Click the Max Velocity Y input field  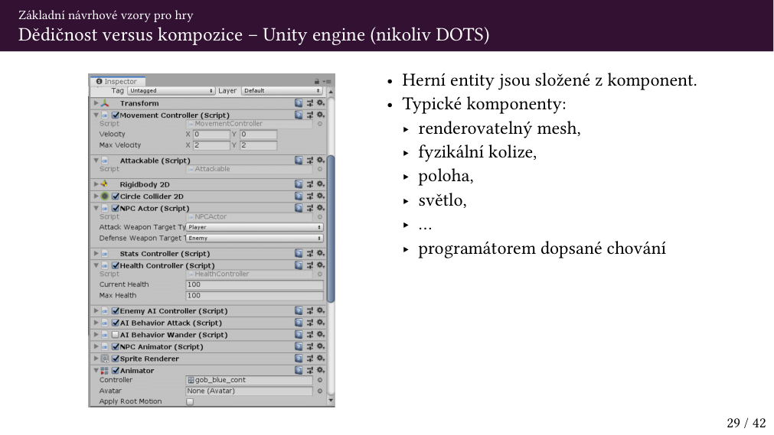(x=258, y=145)
